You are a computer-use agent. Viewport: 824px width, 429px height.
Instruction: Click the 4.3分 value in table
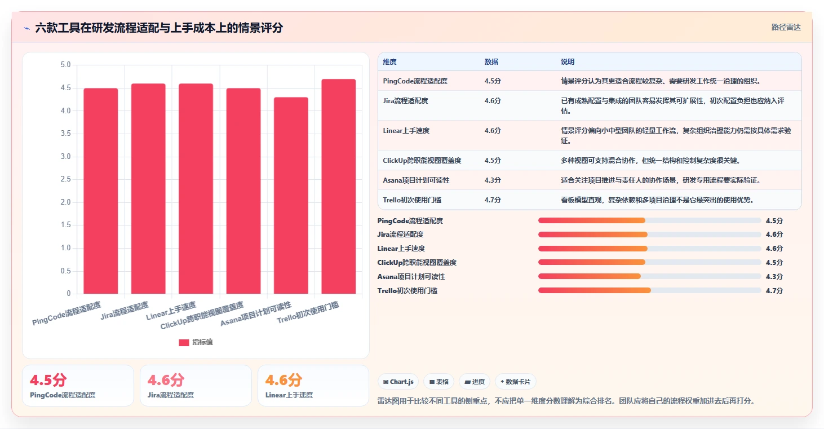point(493,180)
